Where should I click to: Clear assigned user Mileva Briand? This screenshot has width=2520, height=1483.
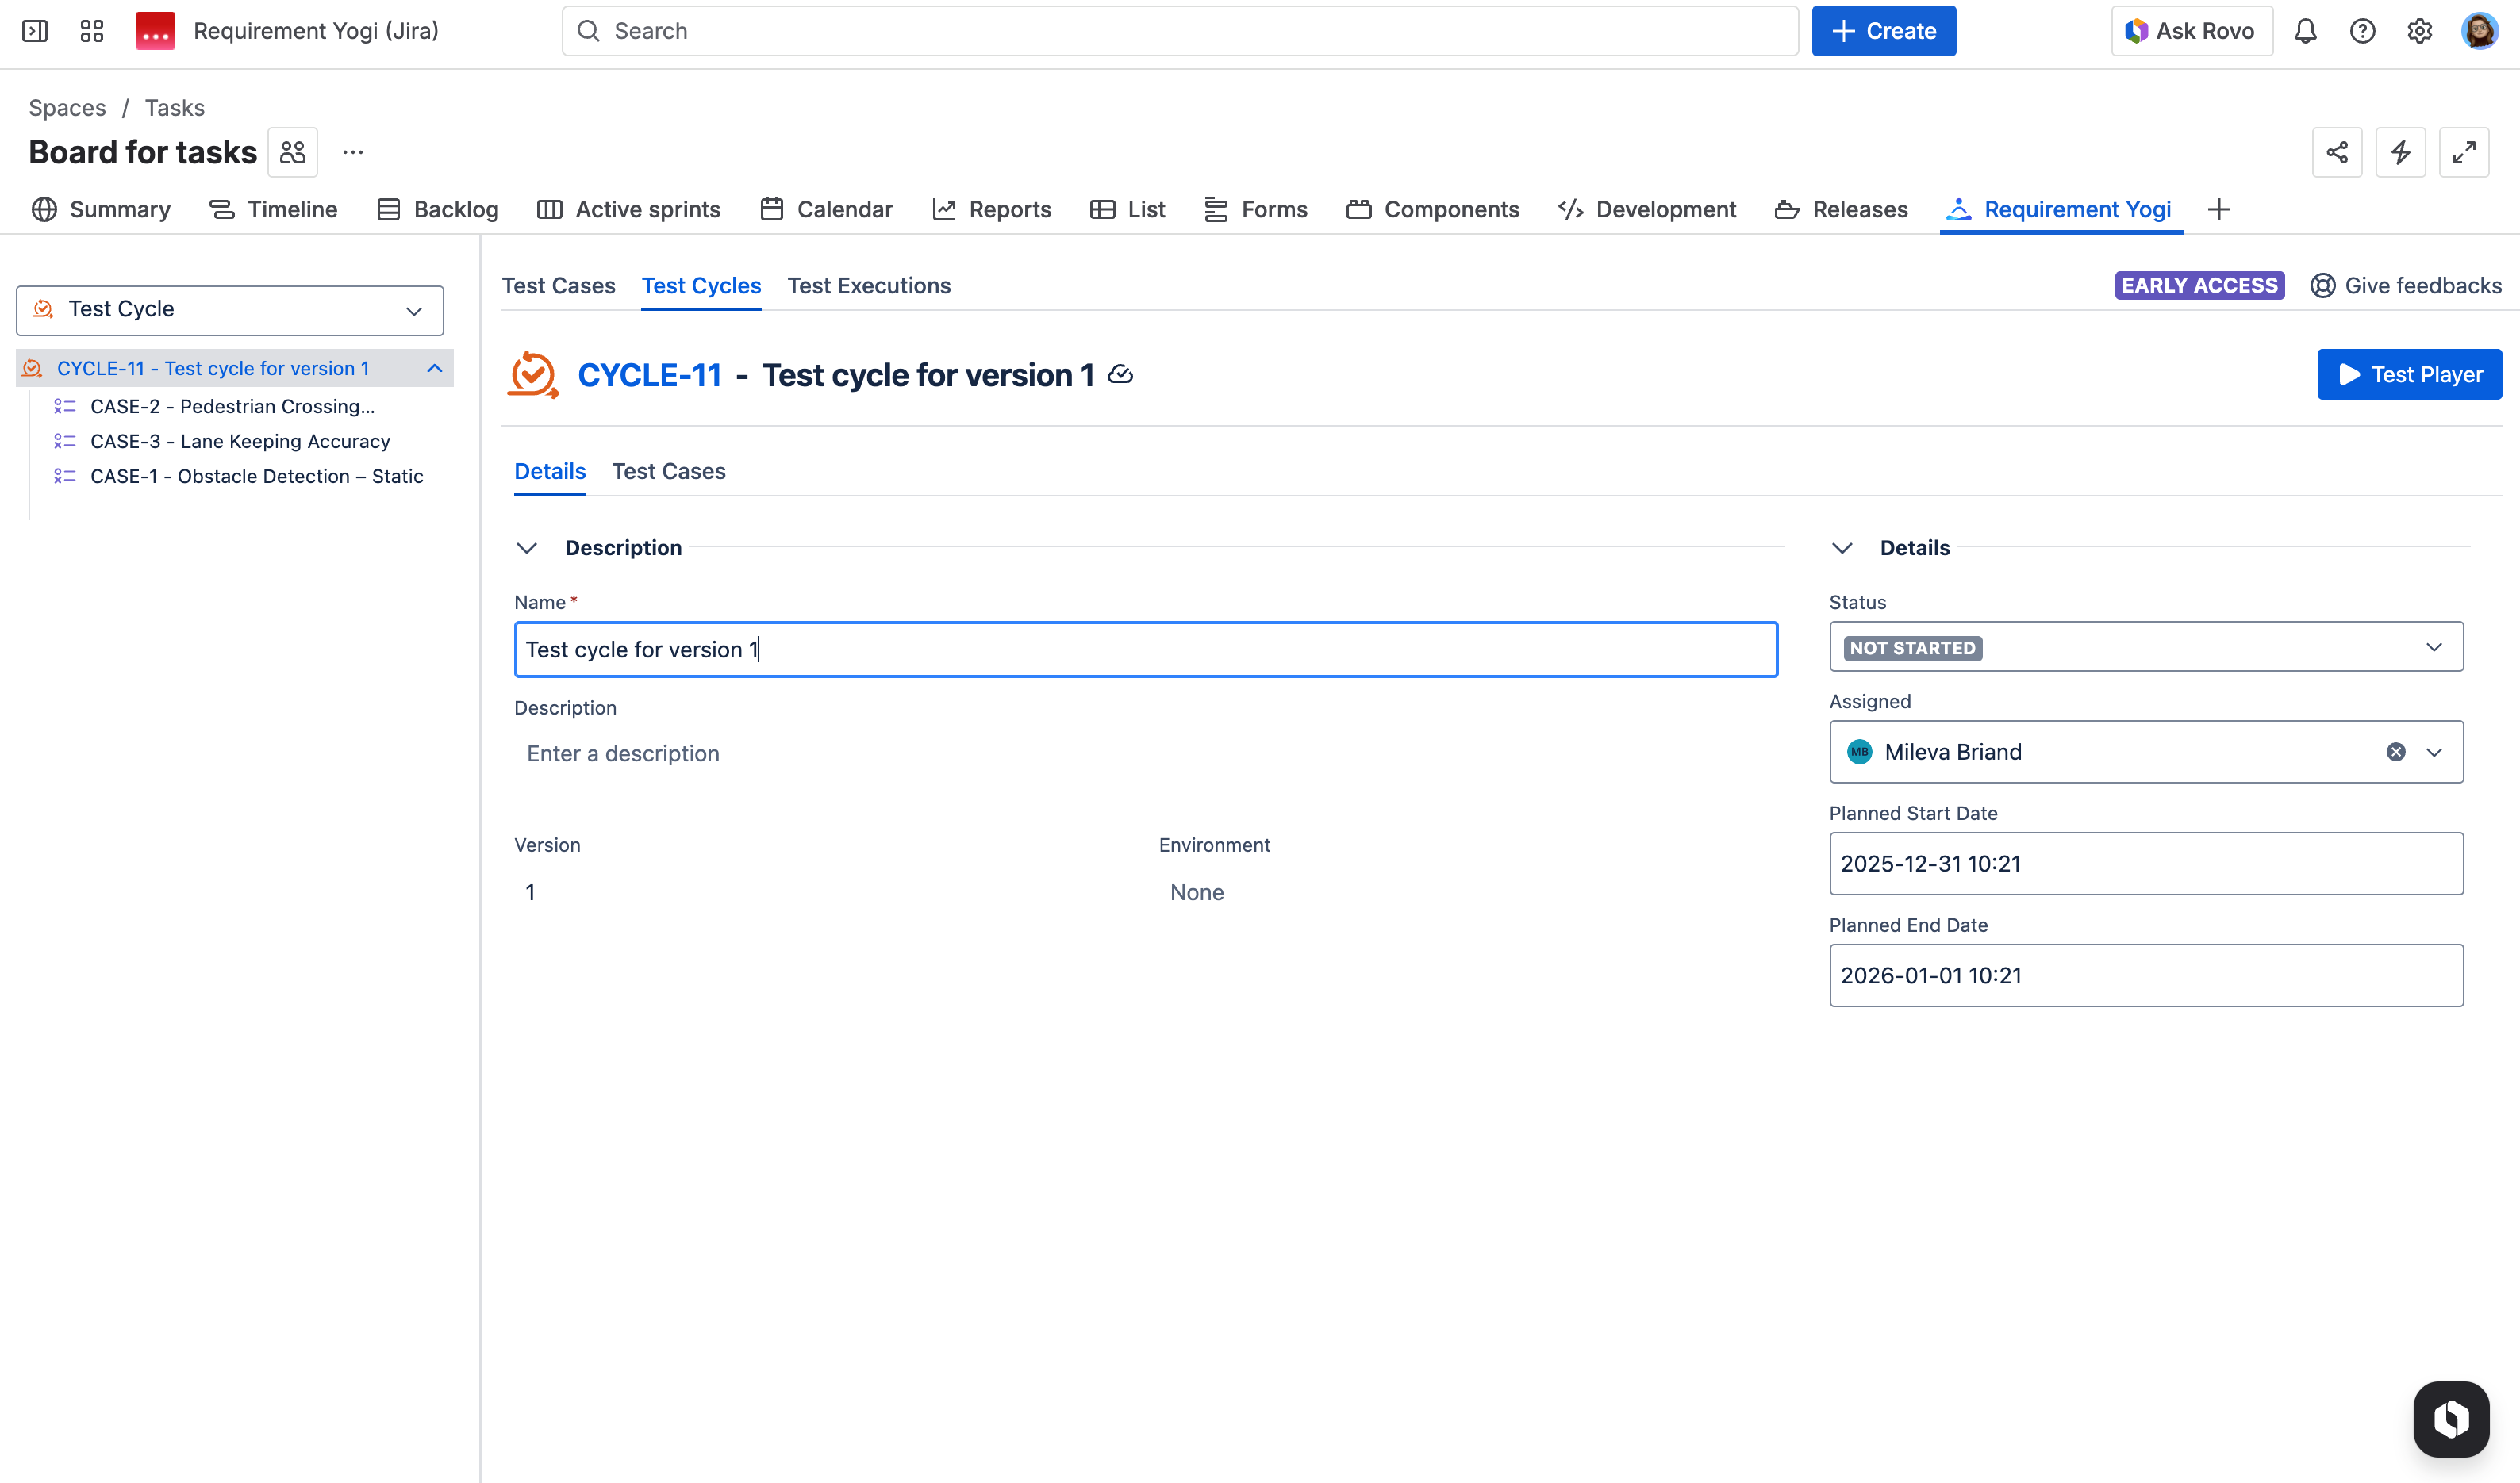tap(2396, 753)
